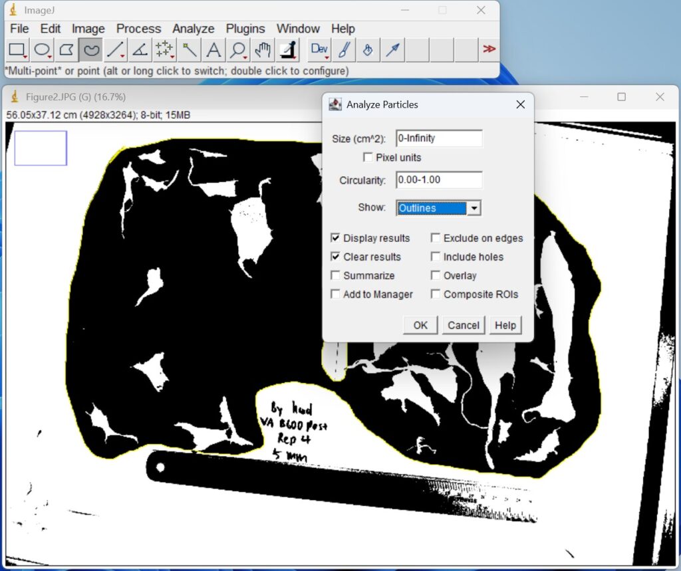This screenshot has height=571, width=681.
Task: Open the Show outlines dropdown
Action: point(474,208)
